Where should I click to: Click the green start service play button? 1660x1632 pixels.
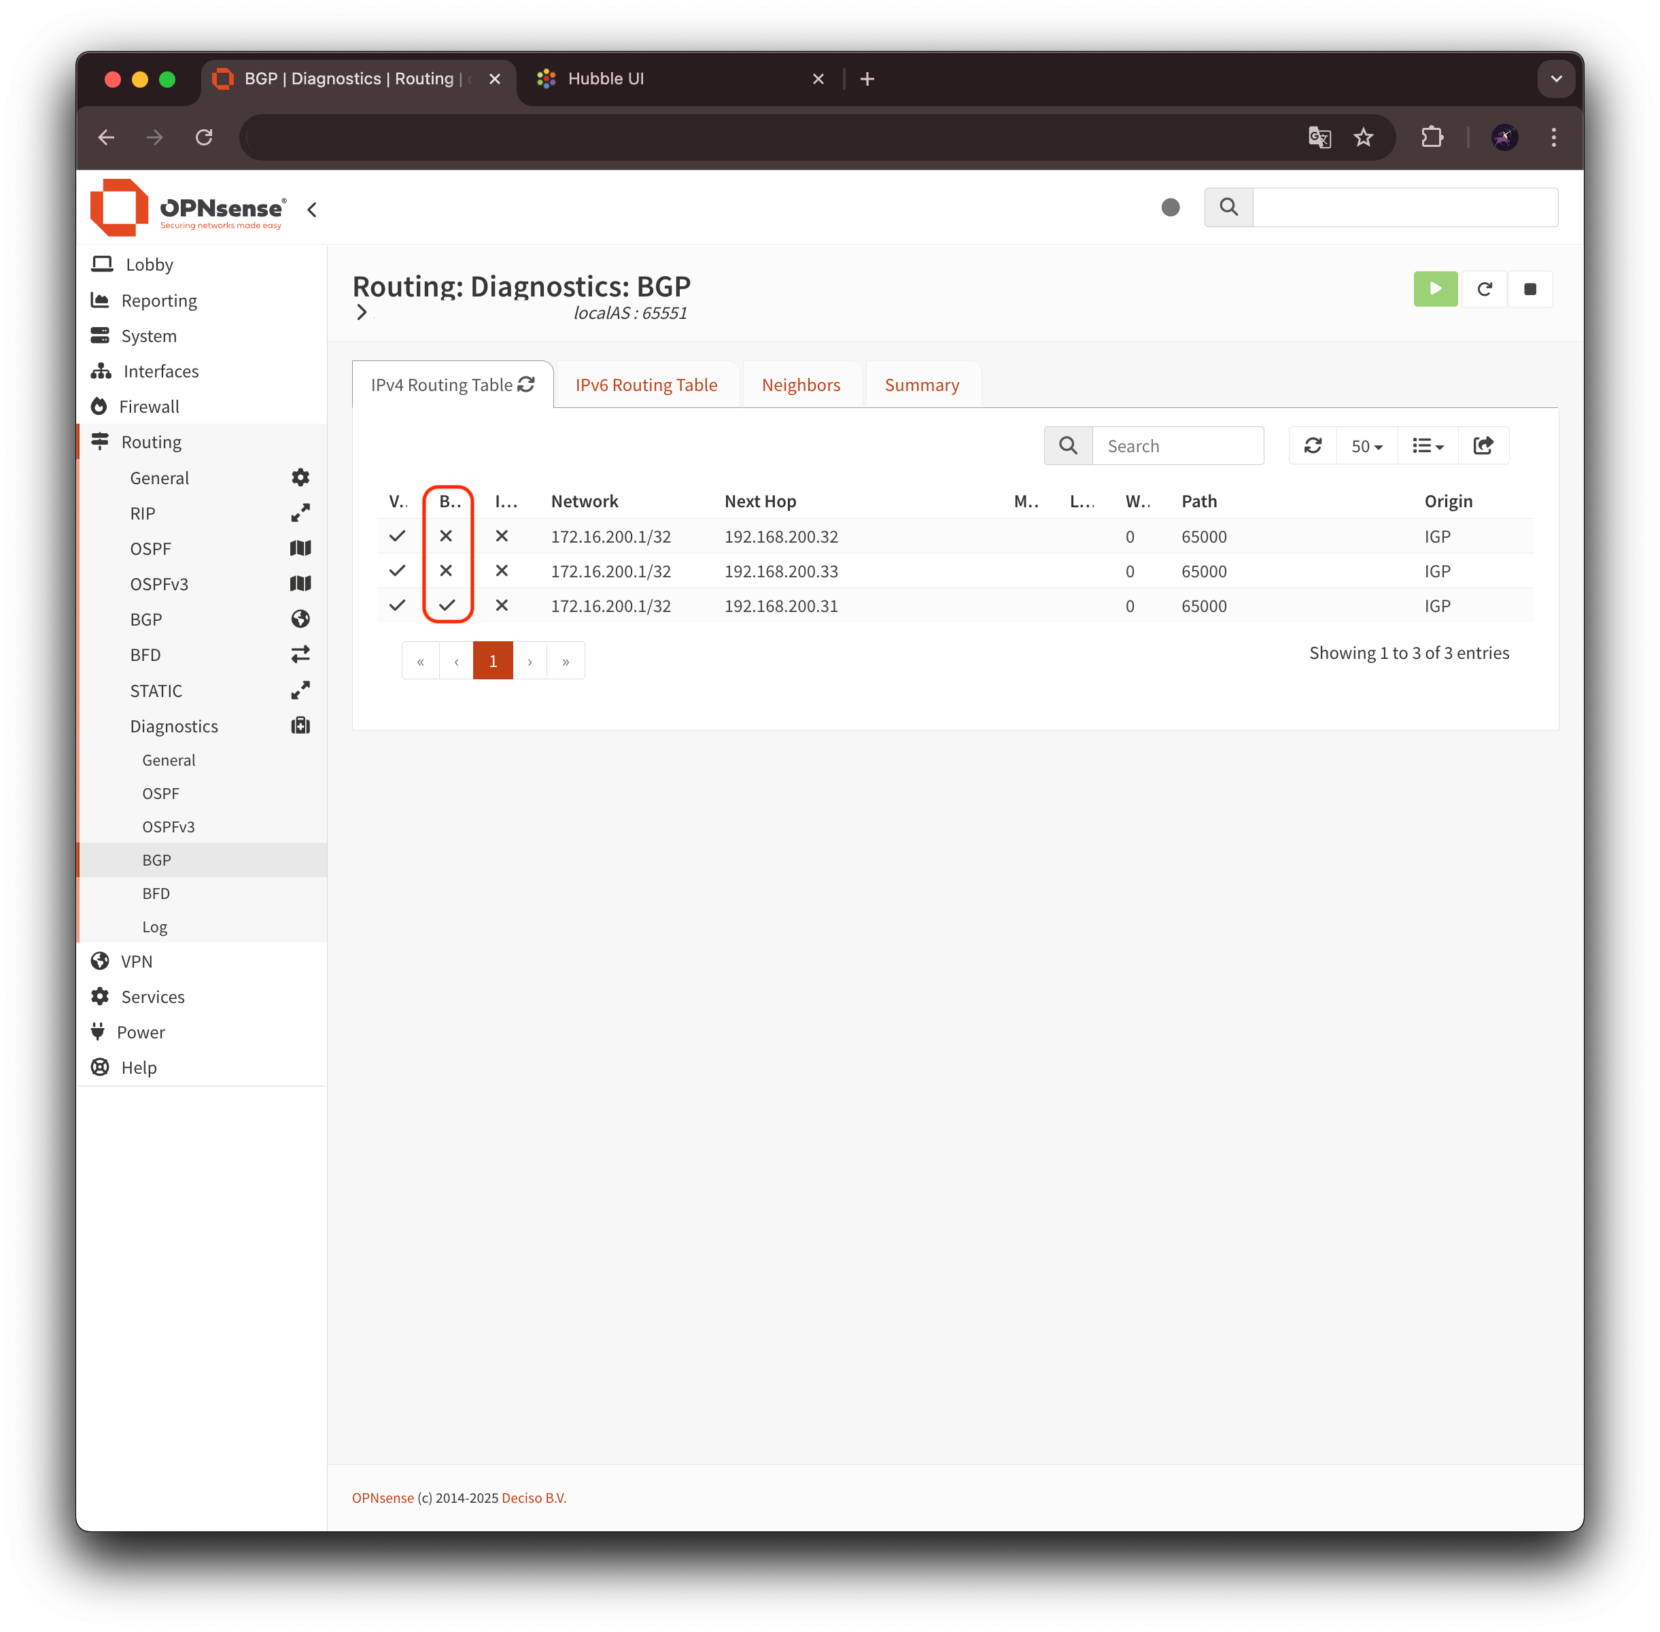[x=1434, y=289]
